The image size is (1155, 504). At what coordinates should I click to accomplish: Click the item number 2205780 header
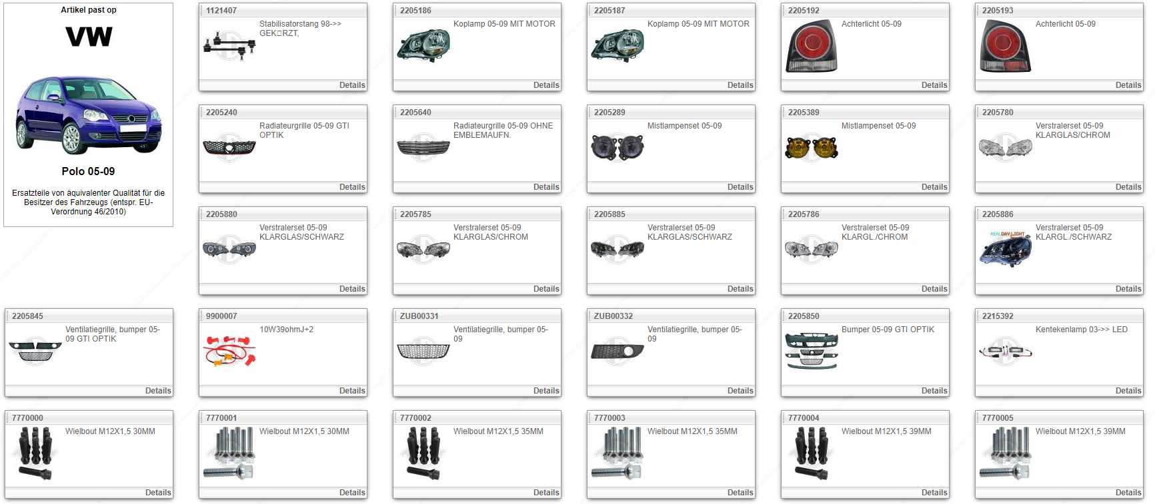pyautogui.click(x=997, y=113)
